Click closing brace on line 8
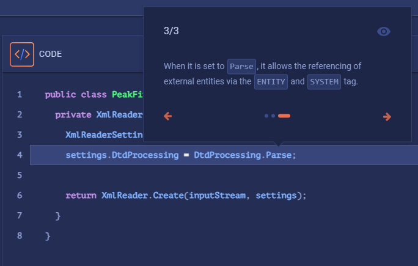Viewport: 418px width, 266px height. point(48,236)
